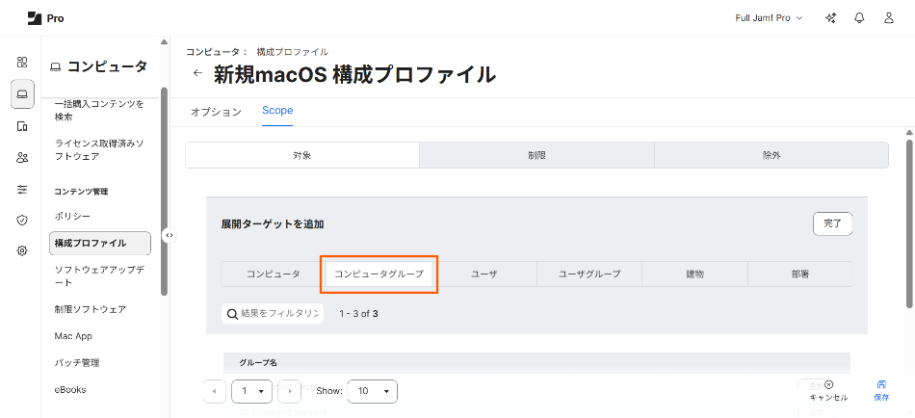Click the 保存 save button
The height and width of the screenshot is (418, 915).
tap(880, 390)
